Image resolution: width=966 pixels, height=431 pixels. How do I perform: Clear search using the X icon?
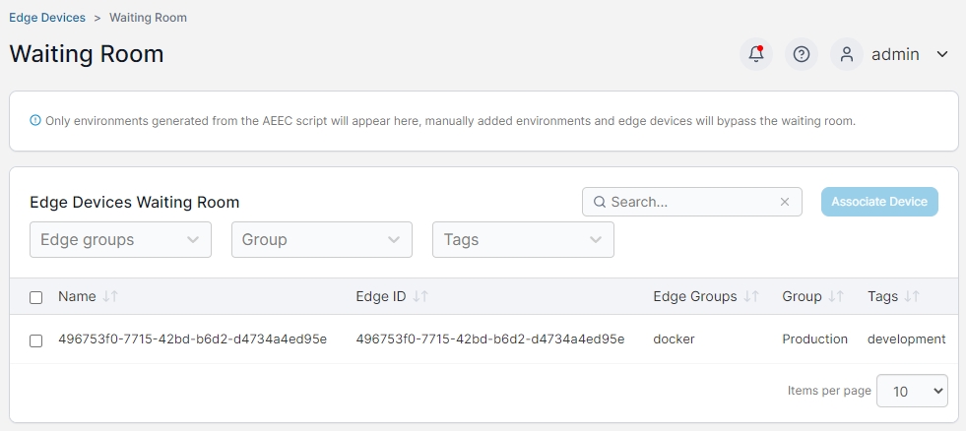pos(785,202)
